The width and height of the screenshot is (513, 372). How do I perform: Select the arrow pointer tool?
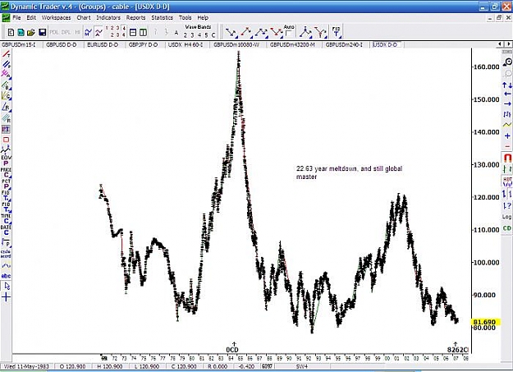(x=7, y=287)
